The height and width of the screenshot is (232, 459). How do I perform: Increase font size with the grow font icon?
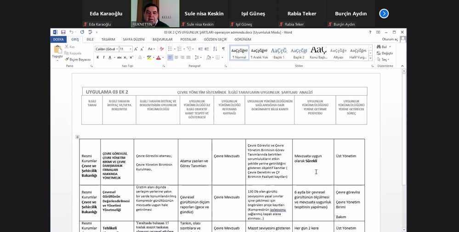click(x=136, y=49)
